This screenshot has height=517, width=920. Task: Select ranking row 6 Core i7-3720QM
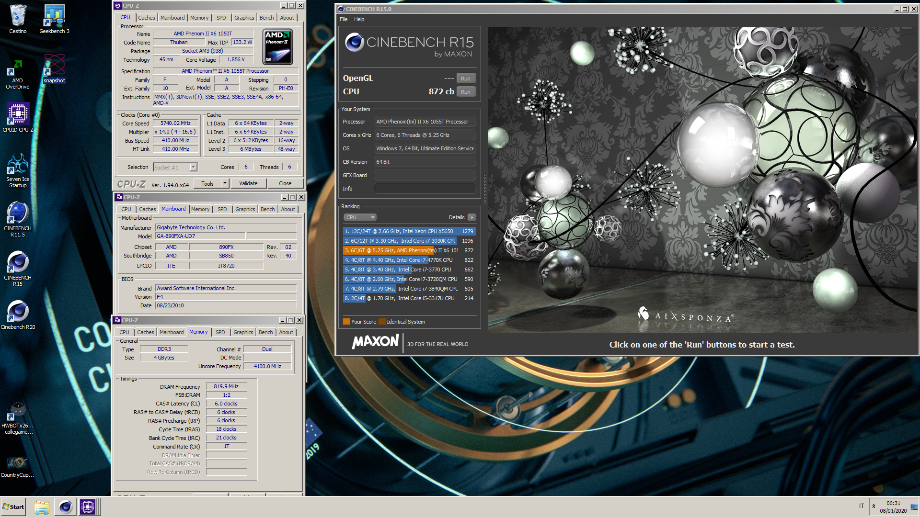409,279
